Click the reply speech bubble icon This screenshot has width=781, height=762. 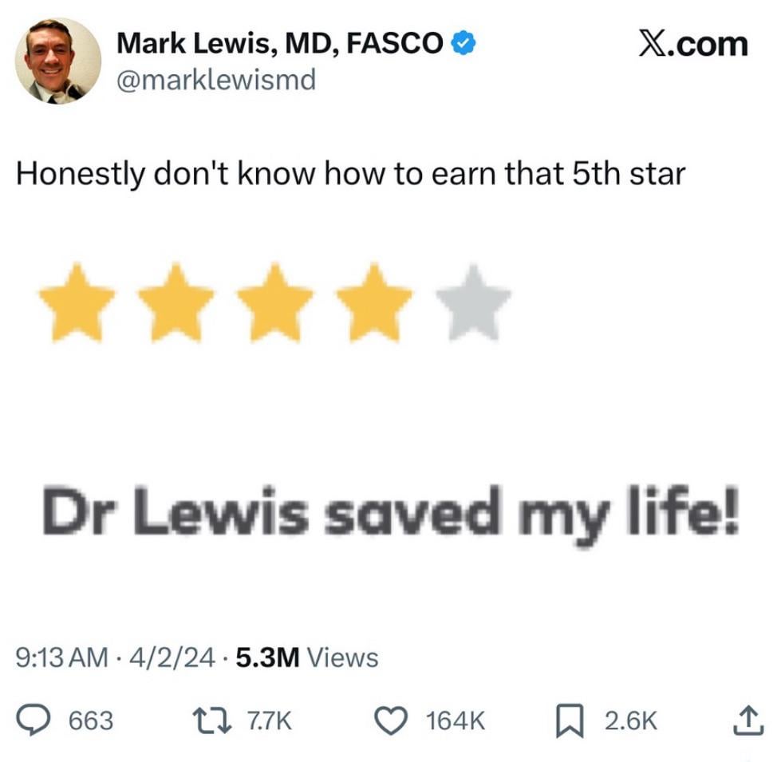click(x=33, y=721)
